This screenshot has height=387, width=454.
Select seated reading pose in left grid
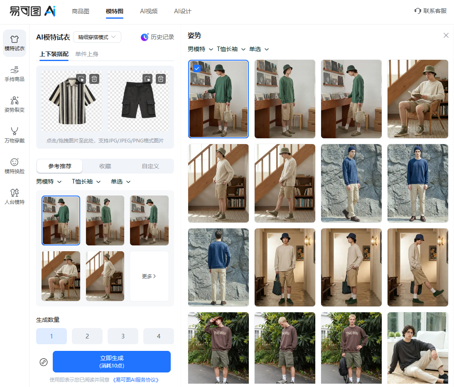(61, 276)
